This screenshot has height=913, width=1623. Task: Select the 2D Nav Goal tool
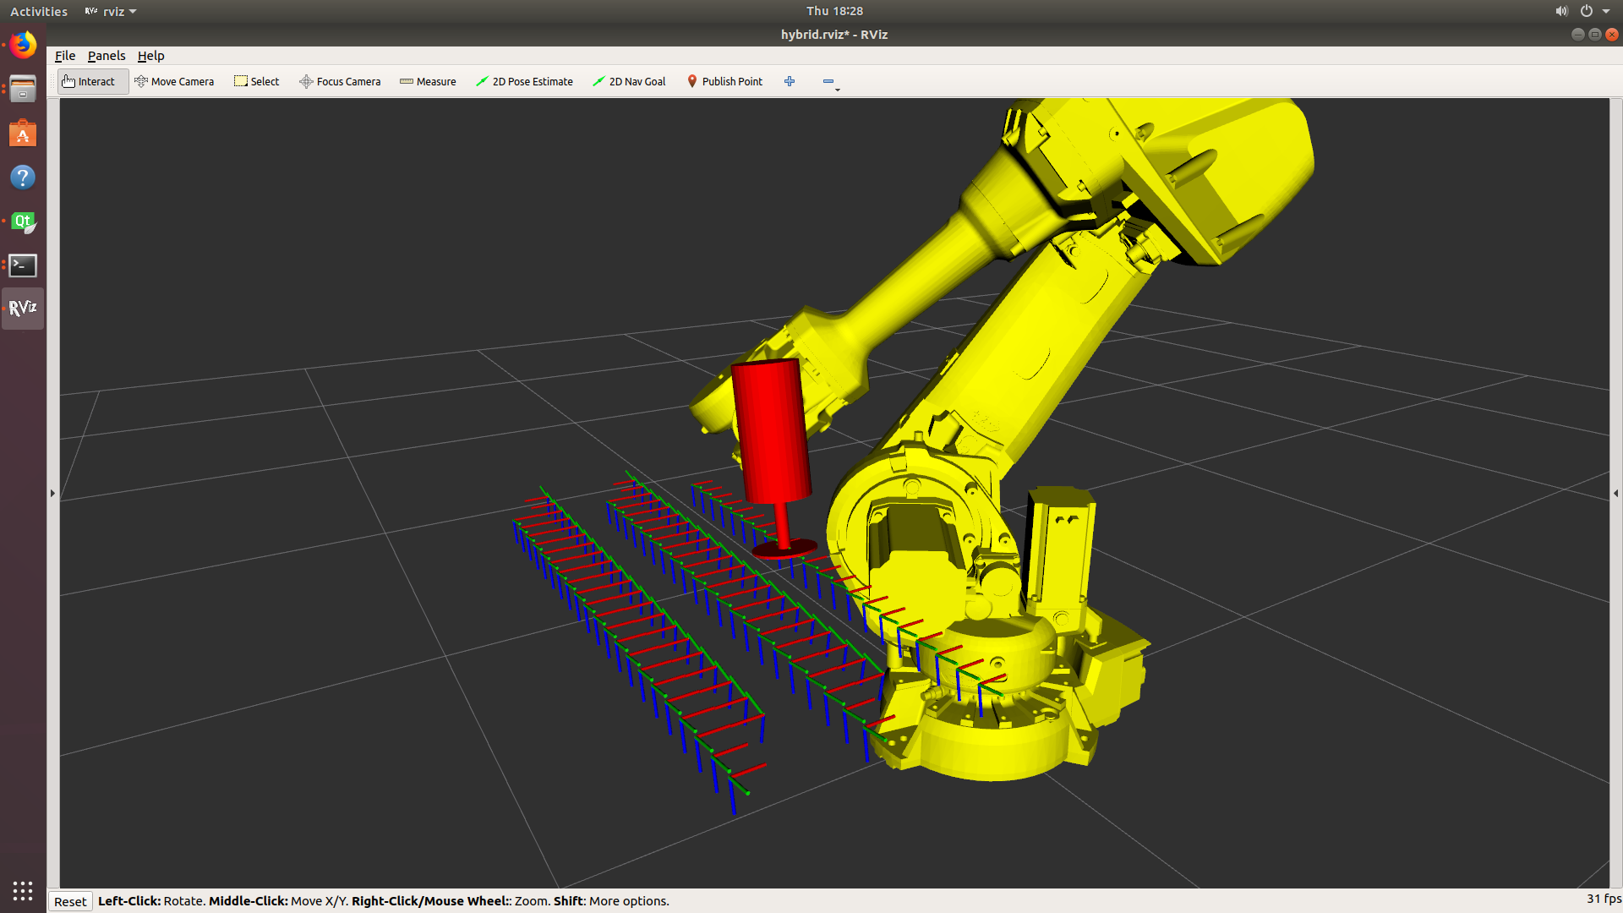click(x=629, y=81)
